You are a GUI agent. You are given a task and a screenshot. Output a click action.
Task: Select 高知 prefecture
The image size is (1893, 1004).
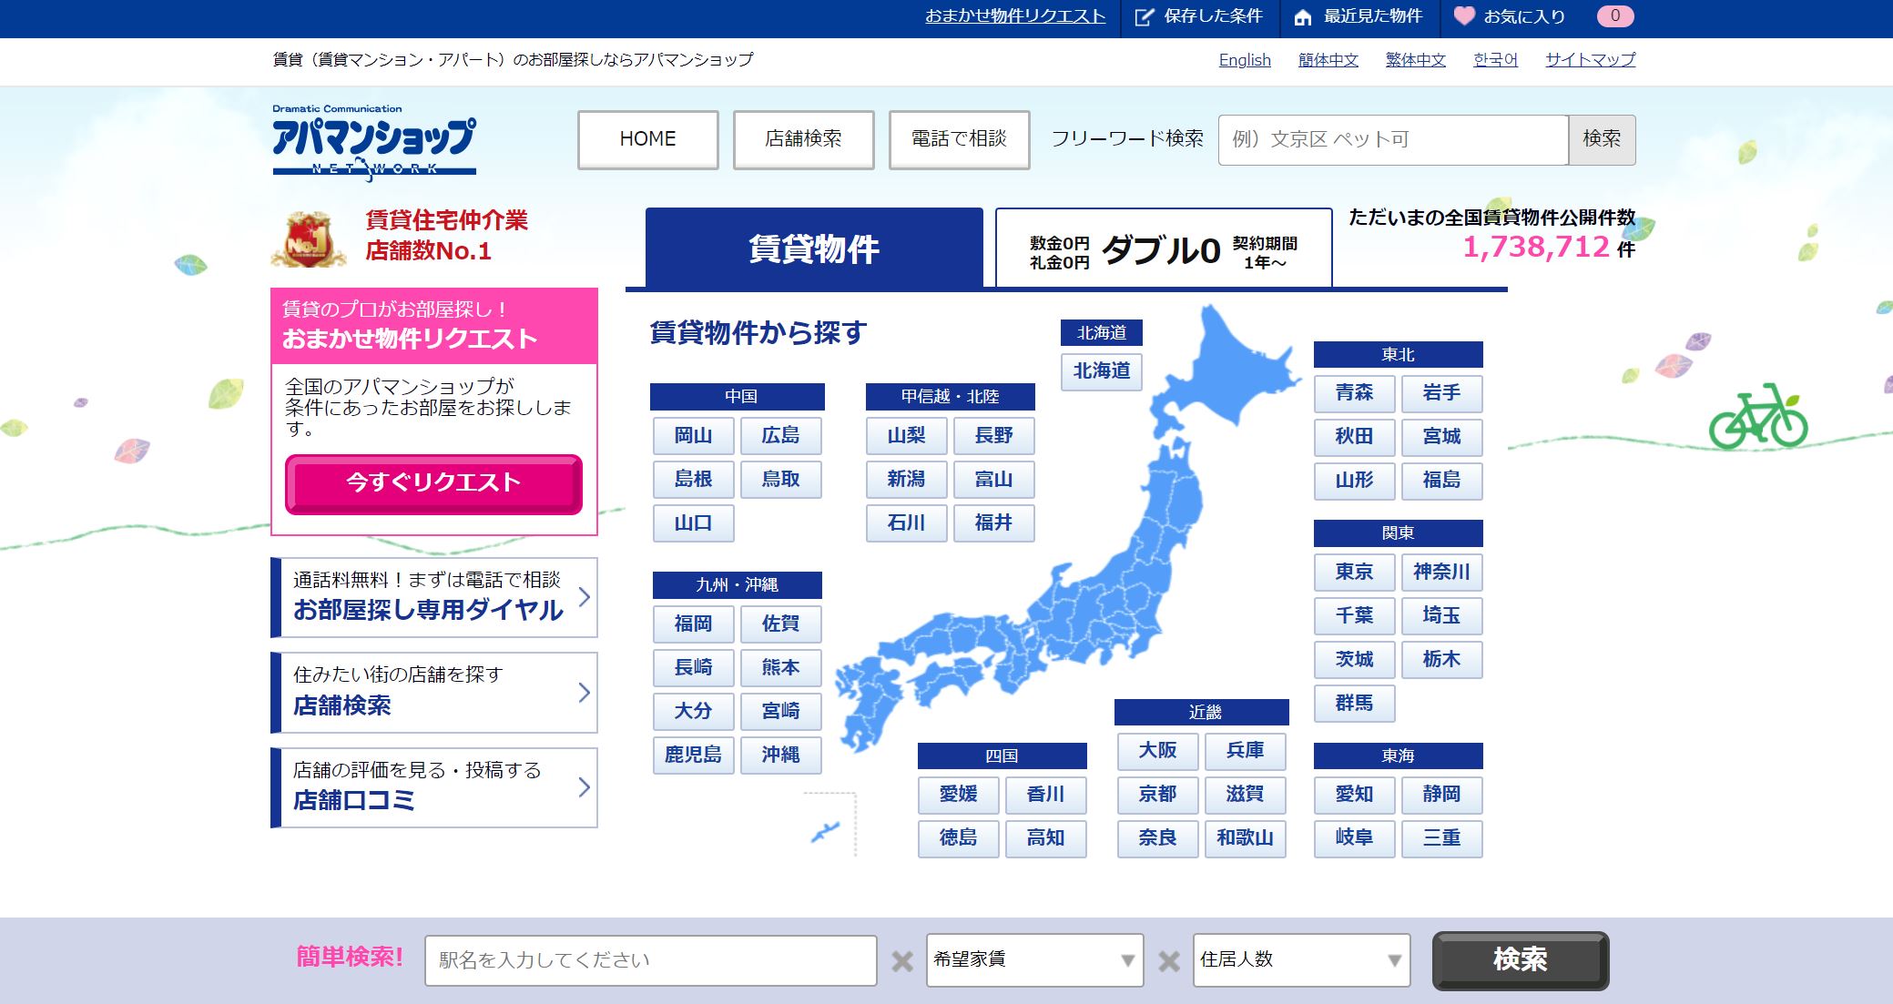tap(1045, 838)
